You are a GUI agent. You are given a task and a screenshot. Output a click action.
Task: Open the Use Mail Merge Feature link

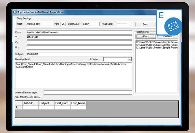28,97
